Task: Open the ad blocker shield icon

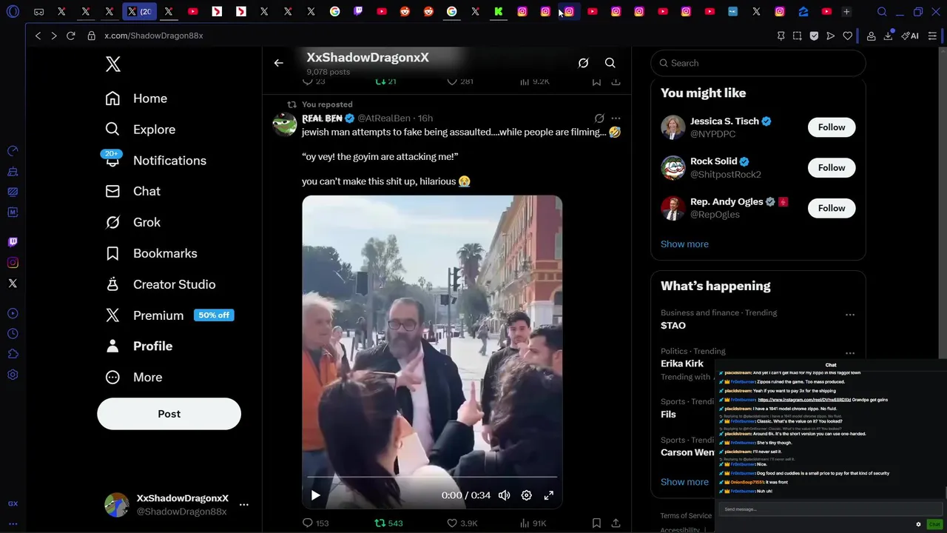Action: (814, 36)
